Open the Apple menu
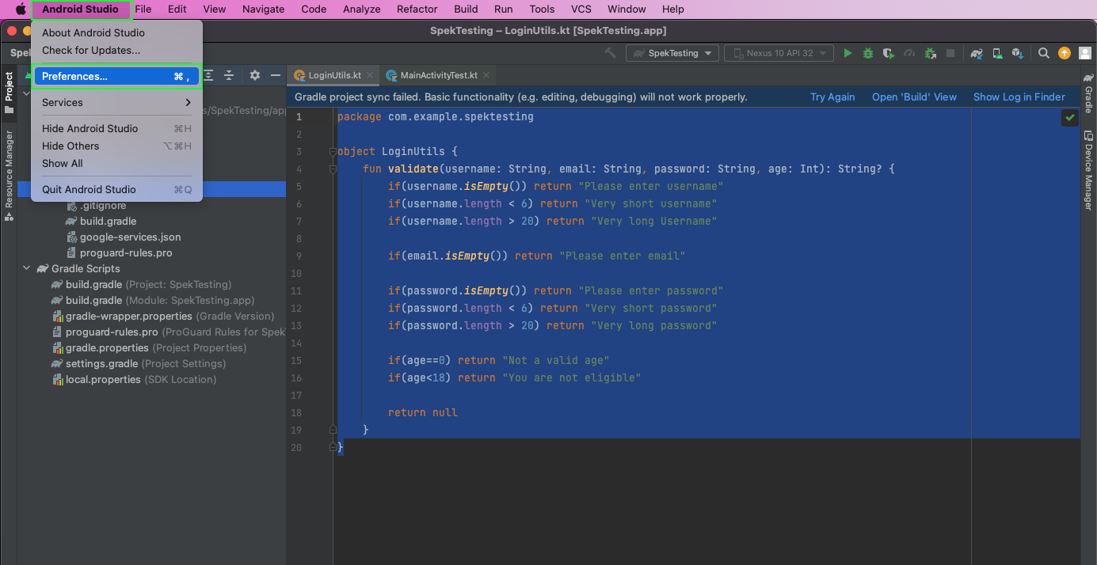Viewport: 1097px width, 565px height. click(x=21, y=9)
